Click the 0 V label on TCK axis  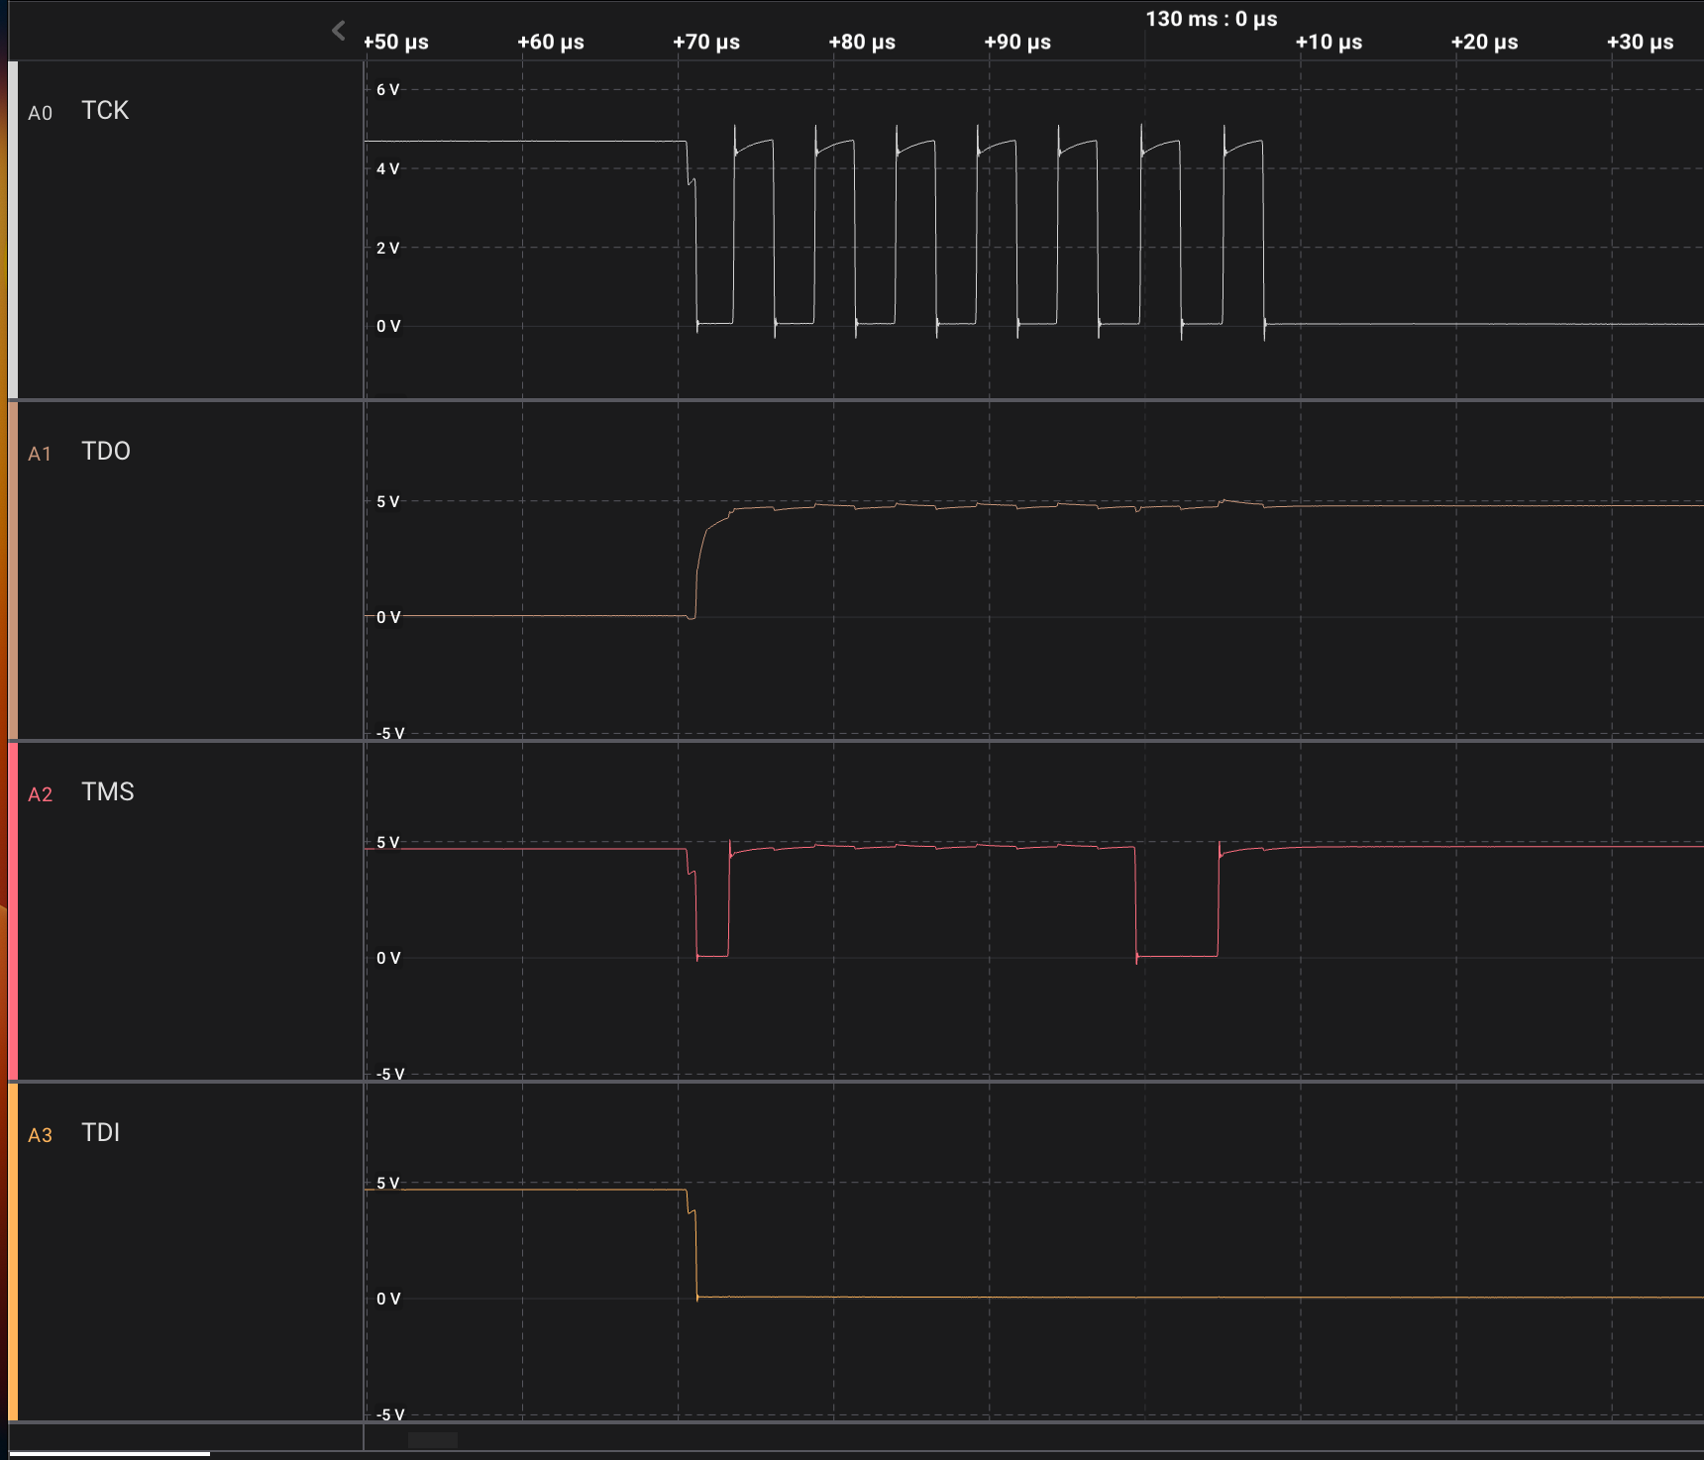point(388,326)
